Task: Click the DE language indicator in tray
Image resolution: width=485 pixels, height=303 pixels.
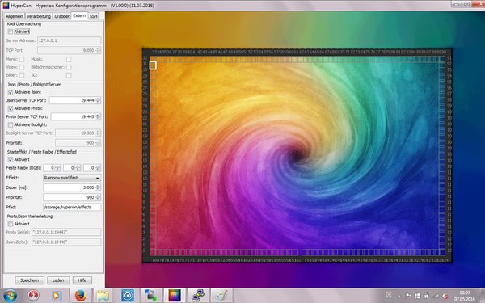Action: coord(389,295)
